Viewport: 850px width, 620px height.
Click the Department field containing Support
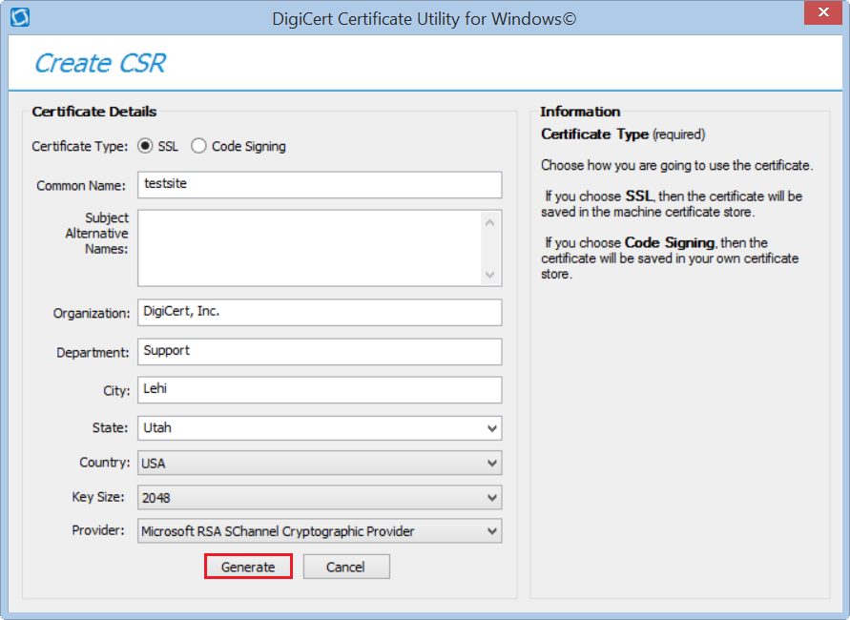click(320, 351)
